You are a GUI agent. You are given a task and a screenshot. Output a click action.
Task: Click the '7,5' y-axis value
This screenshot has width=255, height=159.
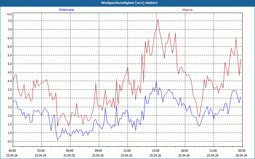[x=10, y=21]
